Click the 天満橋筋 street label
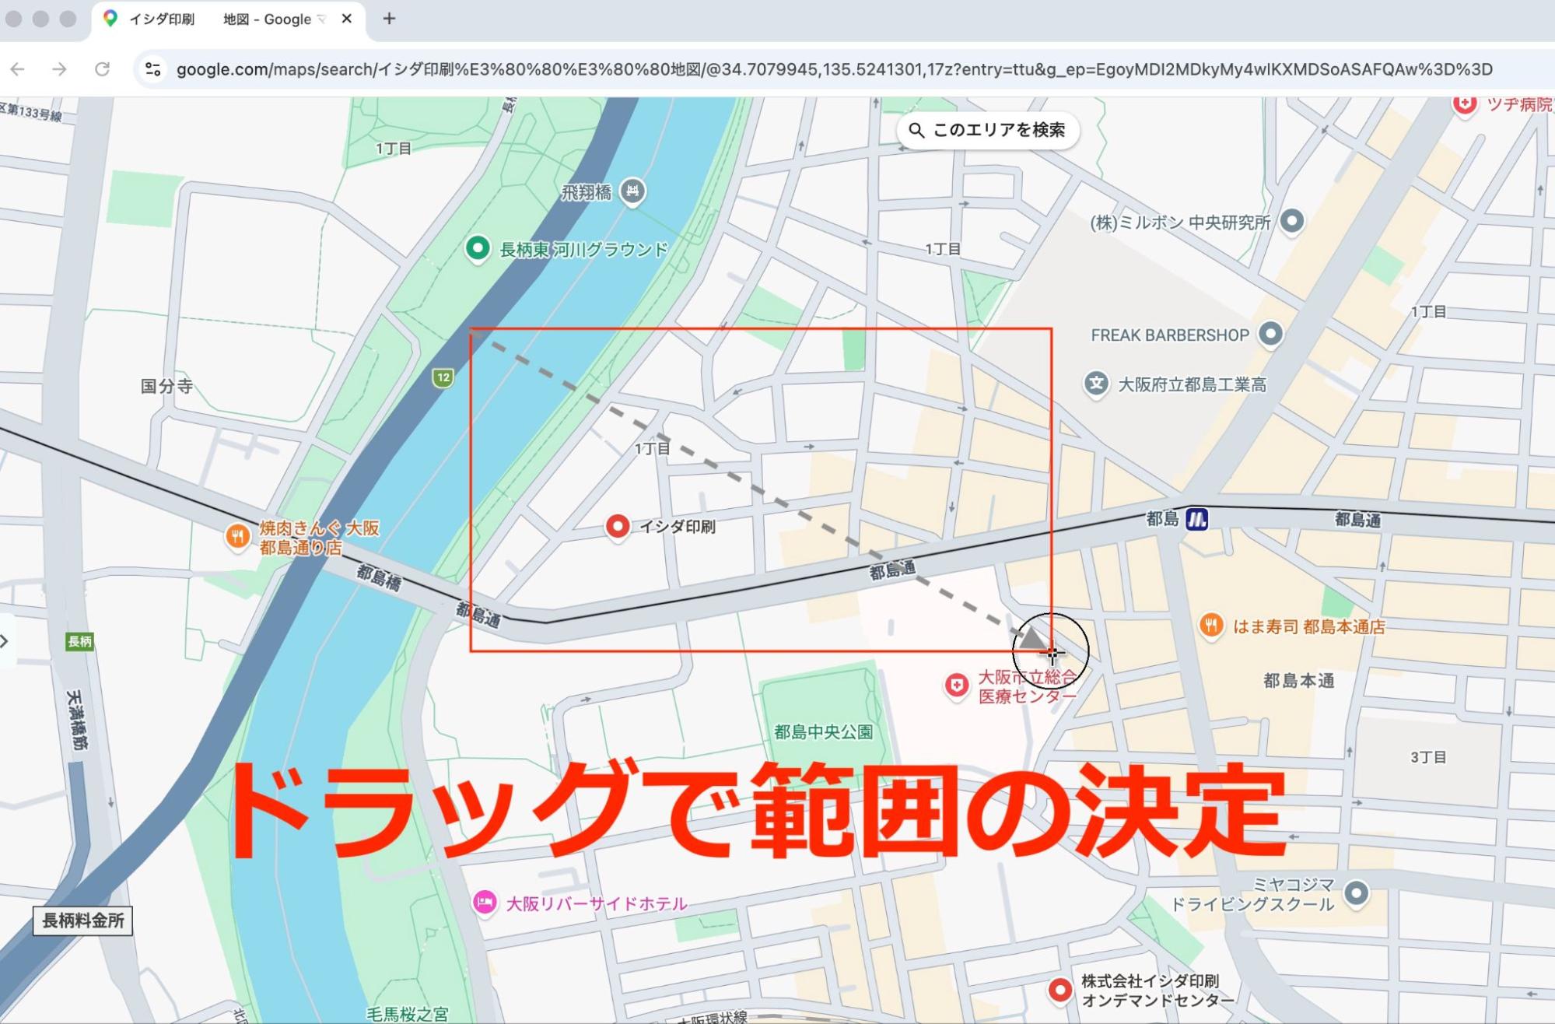Viewport: 1555px width, 1024px height. point(76,720)
